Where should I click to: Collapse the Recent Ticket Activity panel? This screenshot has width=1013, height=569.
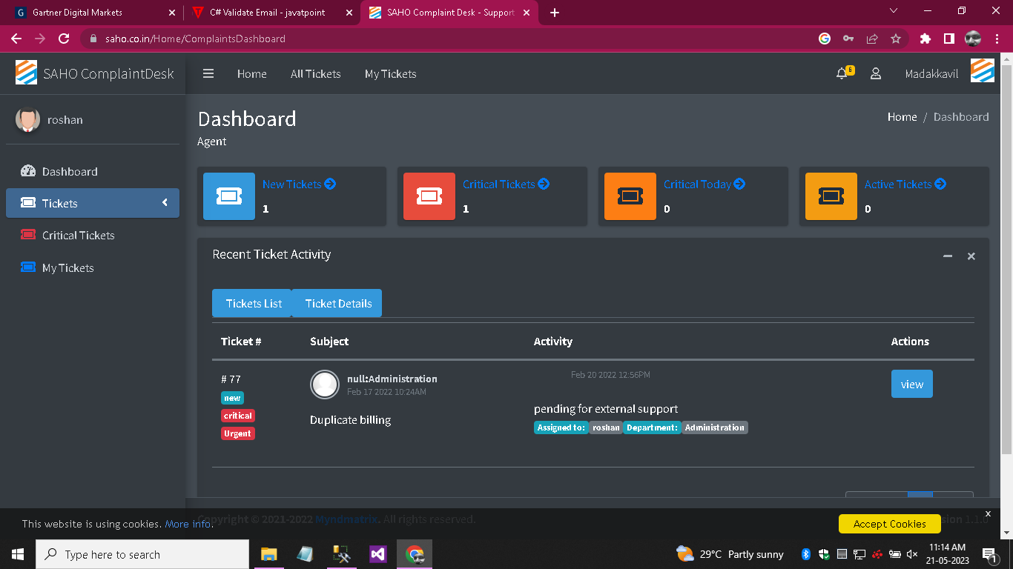pos(947,256)
